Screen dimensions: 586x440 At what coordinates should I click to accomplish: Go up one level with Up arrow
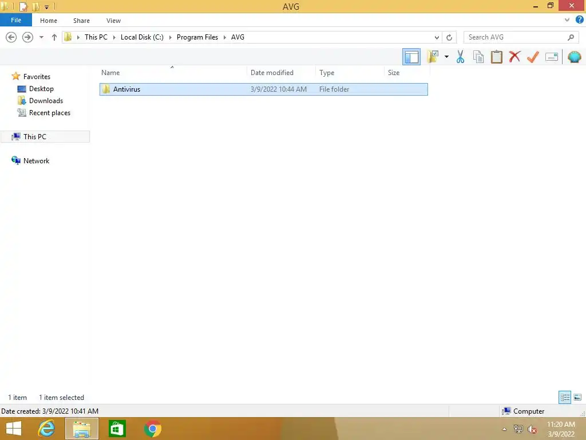pyautogui.click(x=54, y=37)
